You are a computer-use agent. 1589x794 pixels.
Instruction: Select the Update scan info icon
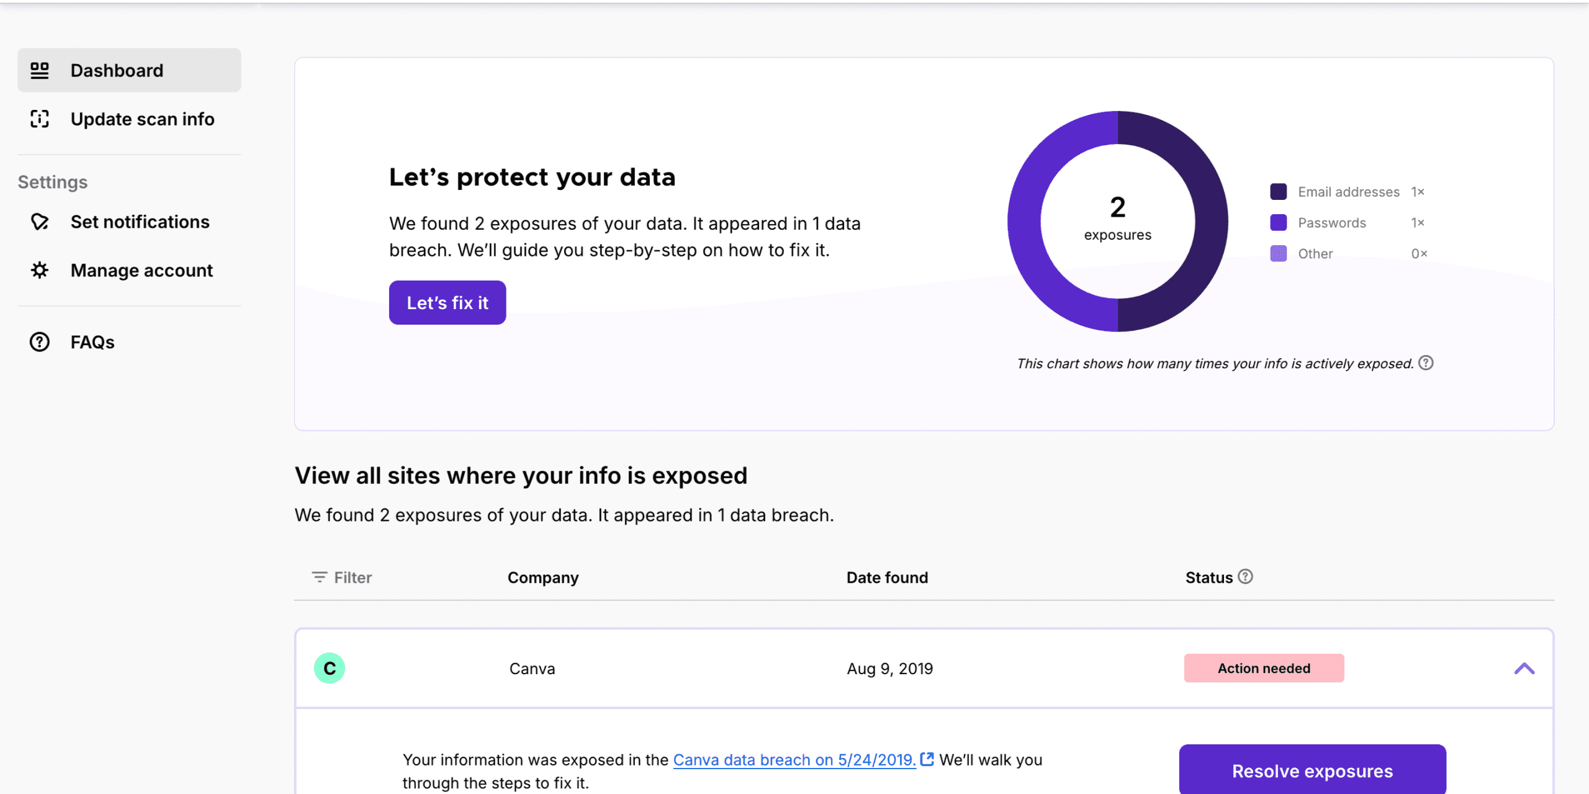(38, 119)
